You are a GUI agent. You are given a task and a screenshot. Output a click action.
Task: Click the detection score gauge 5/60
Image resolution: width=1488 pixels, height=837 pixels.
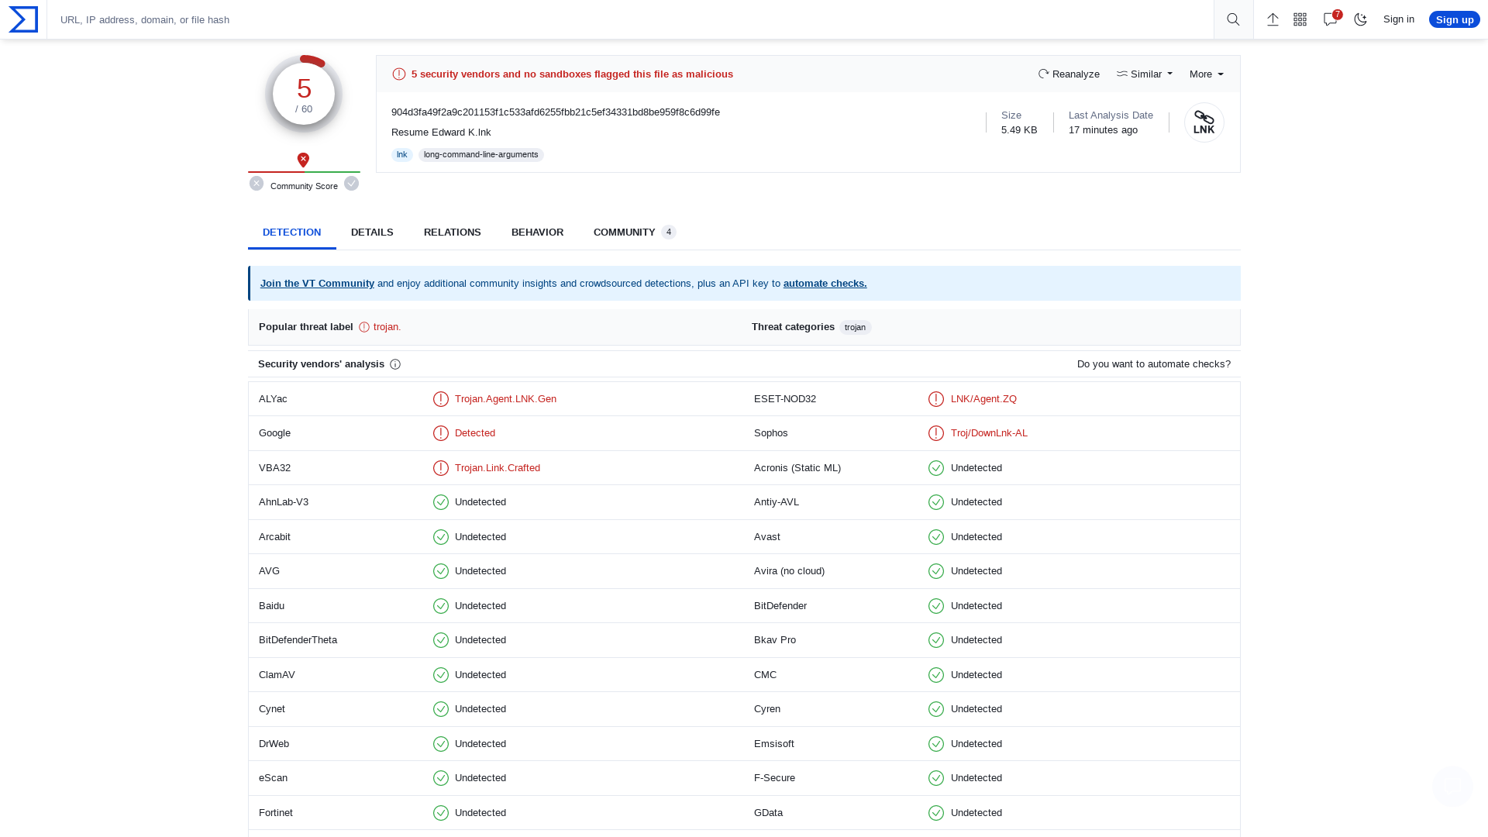point(304,94)
